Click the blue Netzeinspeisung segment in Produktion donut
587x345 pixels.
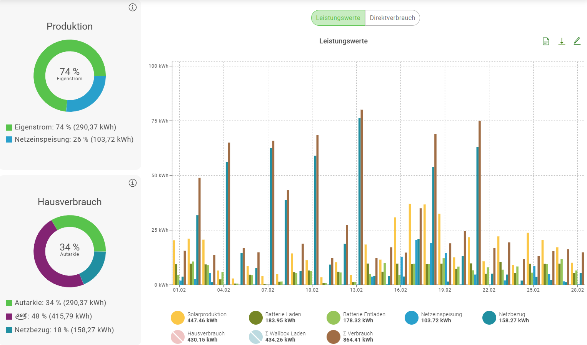91,95
